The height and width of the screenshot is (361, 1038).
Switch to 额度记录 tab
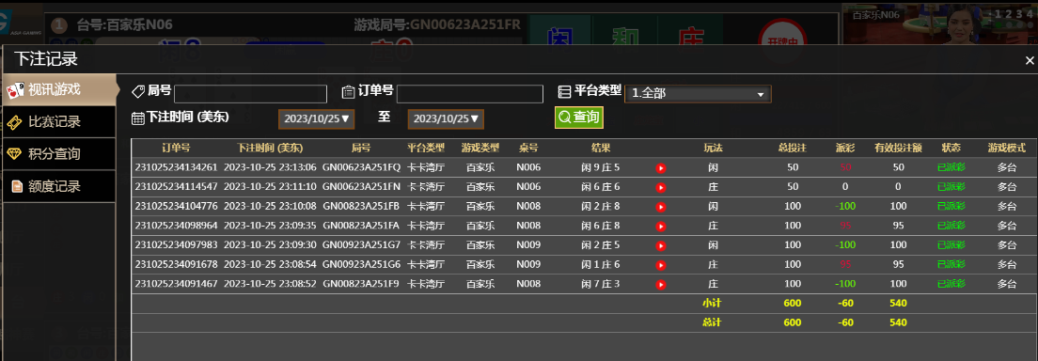tap(58, 187)
